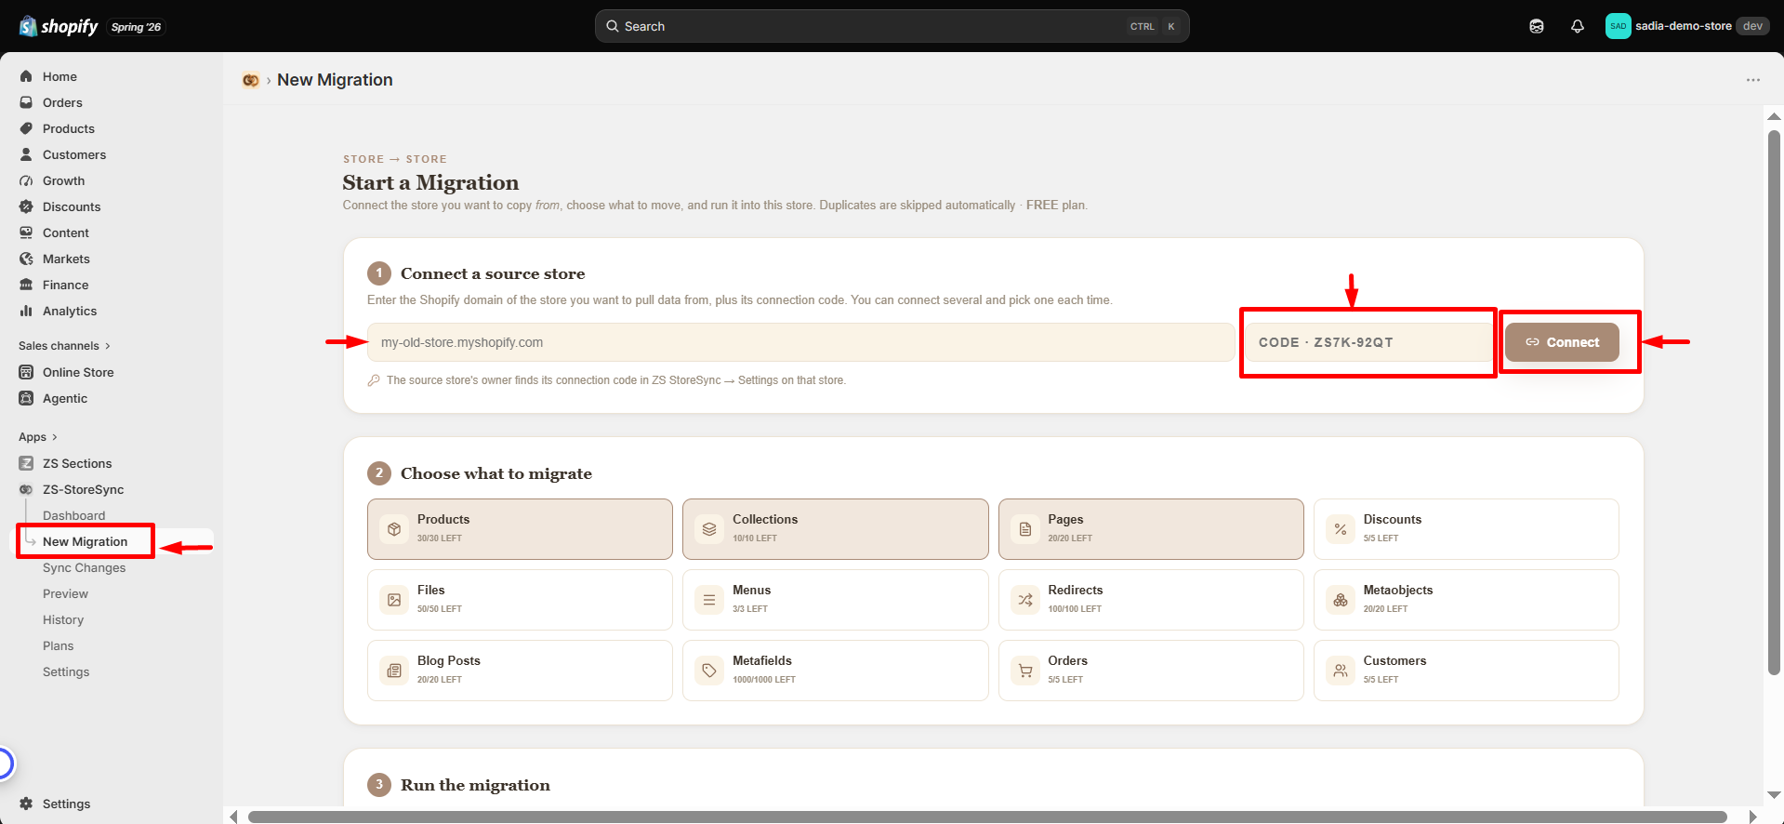Image resolution: width=1784 pixels, height=824 pixels.
Task: Open Finance in the sidebar
Action: [x=65, y=285]
